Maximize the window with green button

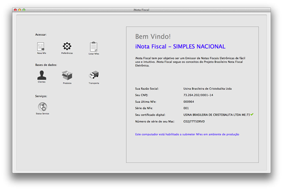[24, 10]
